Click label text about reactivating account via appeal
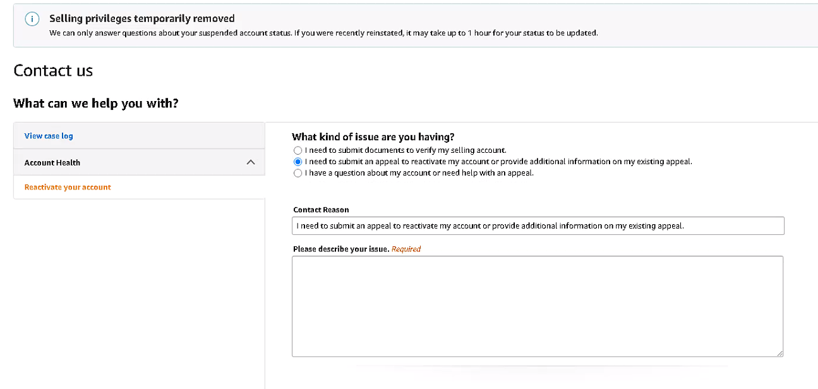 (x=498, y=162)
